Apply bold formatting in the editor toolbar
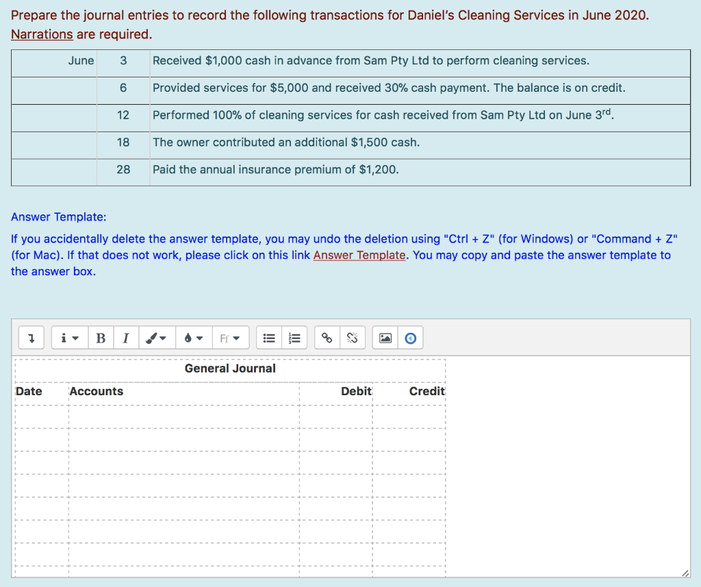701x587 pixels. click(101, 337)
